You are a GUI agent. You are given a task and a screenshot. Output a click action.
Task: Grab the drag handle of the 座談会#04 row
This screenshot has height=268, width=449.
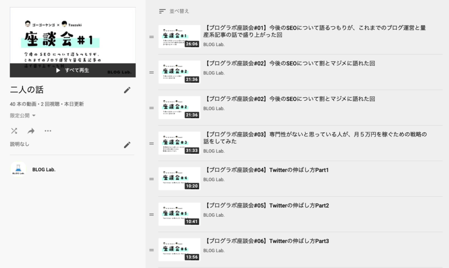tap(151, 179)
